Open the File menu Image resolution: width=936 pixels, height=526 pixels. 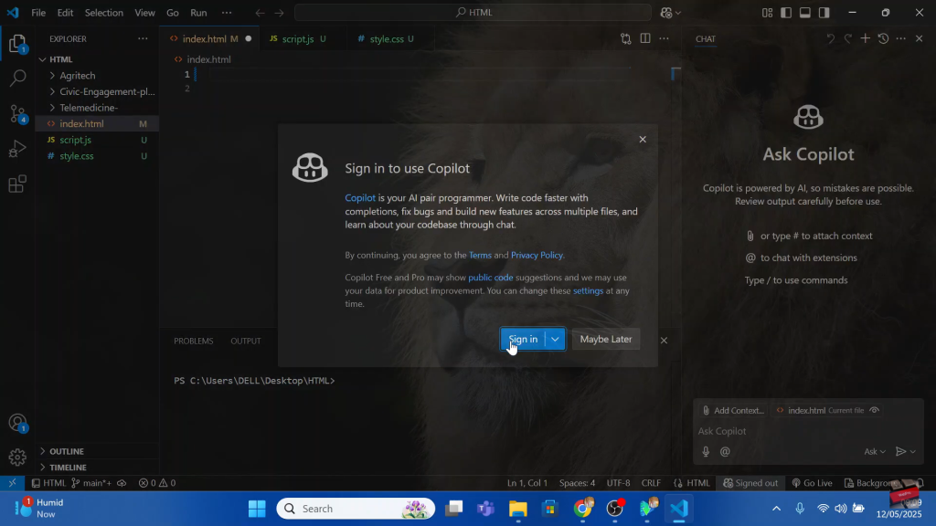click(38, 13)
